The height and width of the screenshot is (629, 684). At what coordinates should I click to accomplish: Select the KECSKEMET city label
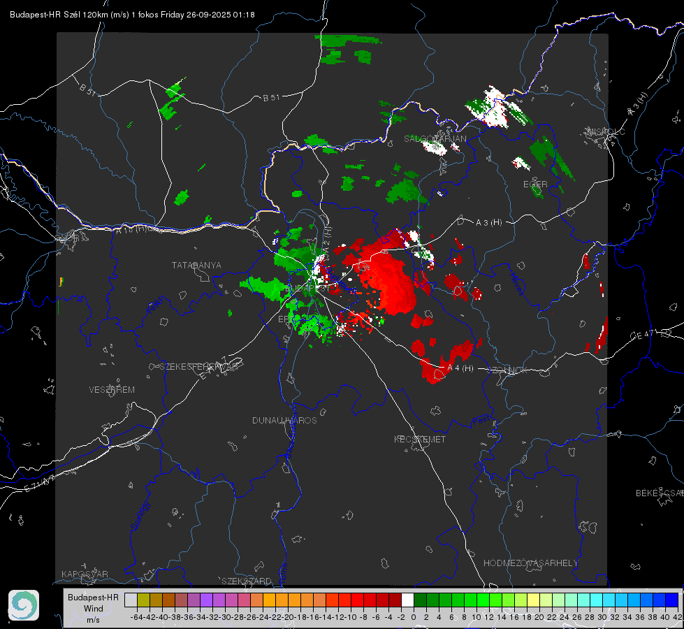tap(420, 439)
